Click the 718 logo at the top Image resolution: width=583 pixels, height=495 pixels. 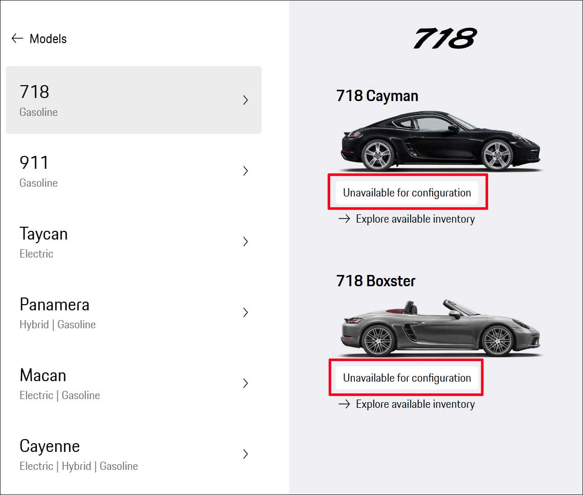tap(445, 39)
